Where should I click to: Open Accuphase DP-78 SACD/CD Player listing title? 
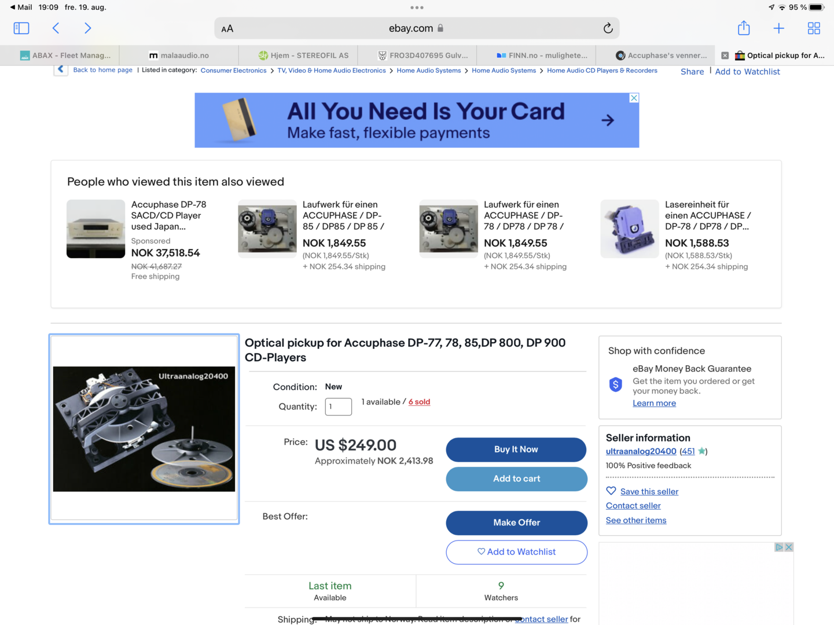(x=169, y=215)
